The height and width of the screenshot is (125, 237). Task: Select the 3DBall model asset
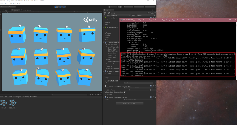[x=4, y=104]
